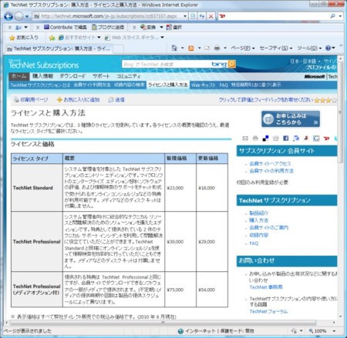Click the browser address bar URL field
347x338 pixels.
(x=108, y=16)
